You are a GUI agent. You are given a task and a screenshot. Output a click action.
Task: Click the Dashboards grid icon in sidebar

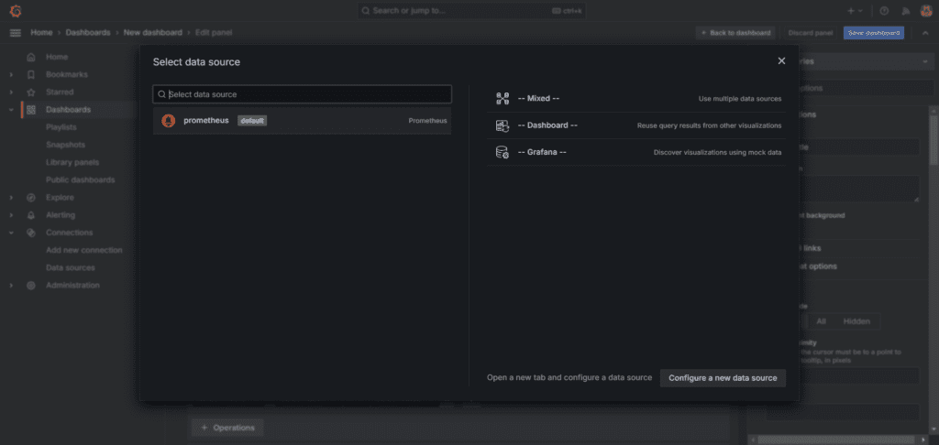pyautogui.click(x=31, y=110)
